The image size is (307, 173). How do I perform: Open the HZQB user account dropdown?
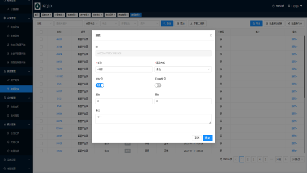pos(295,6)
